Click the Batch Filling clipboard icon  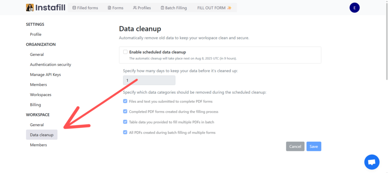point(162,8)
